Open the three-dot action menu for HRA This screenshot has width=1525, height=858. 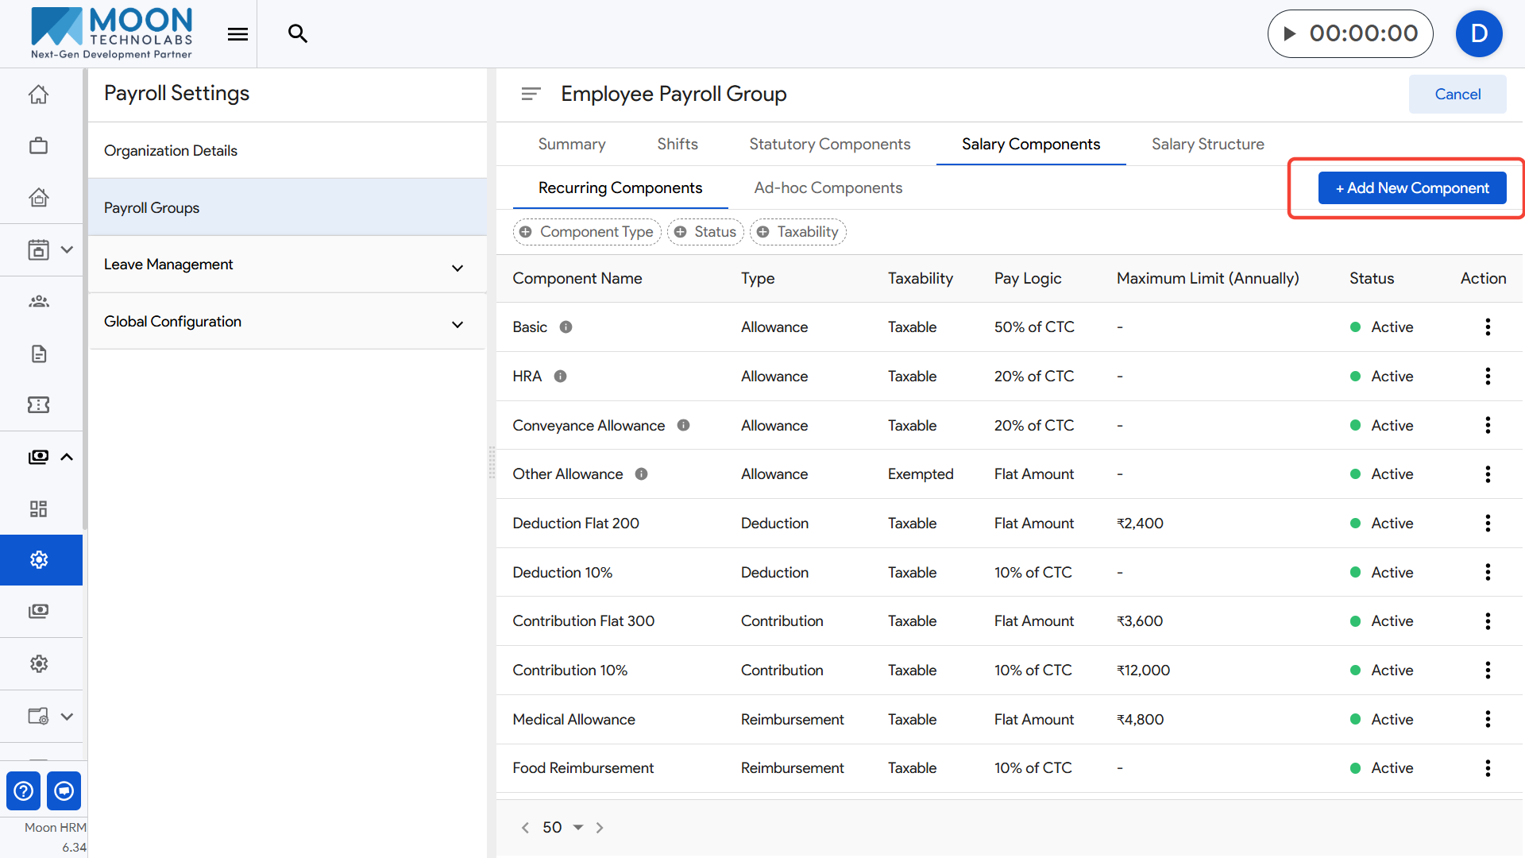(x=1488, y=377)
